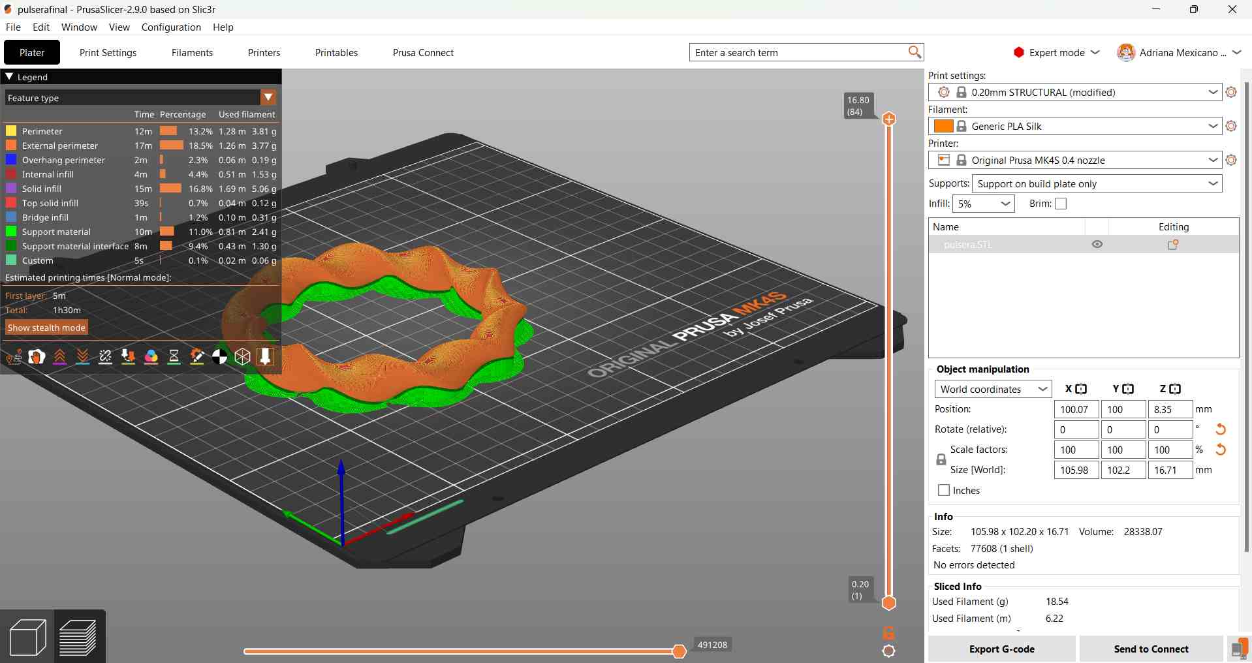Click the vertical slider lock icon

(888, 632)
